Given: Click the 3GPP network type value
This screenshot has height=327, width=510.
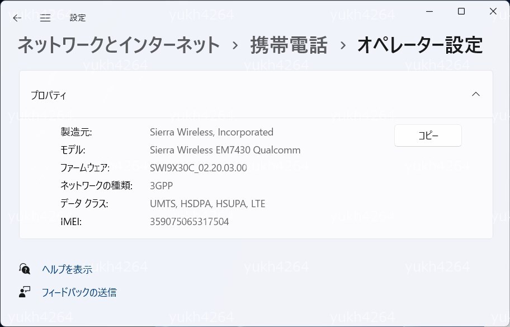Looking at the screenshot, I should point(162,186).
